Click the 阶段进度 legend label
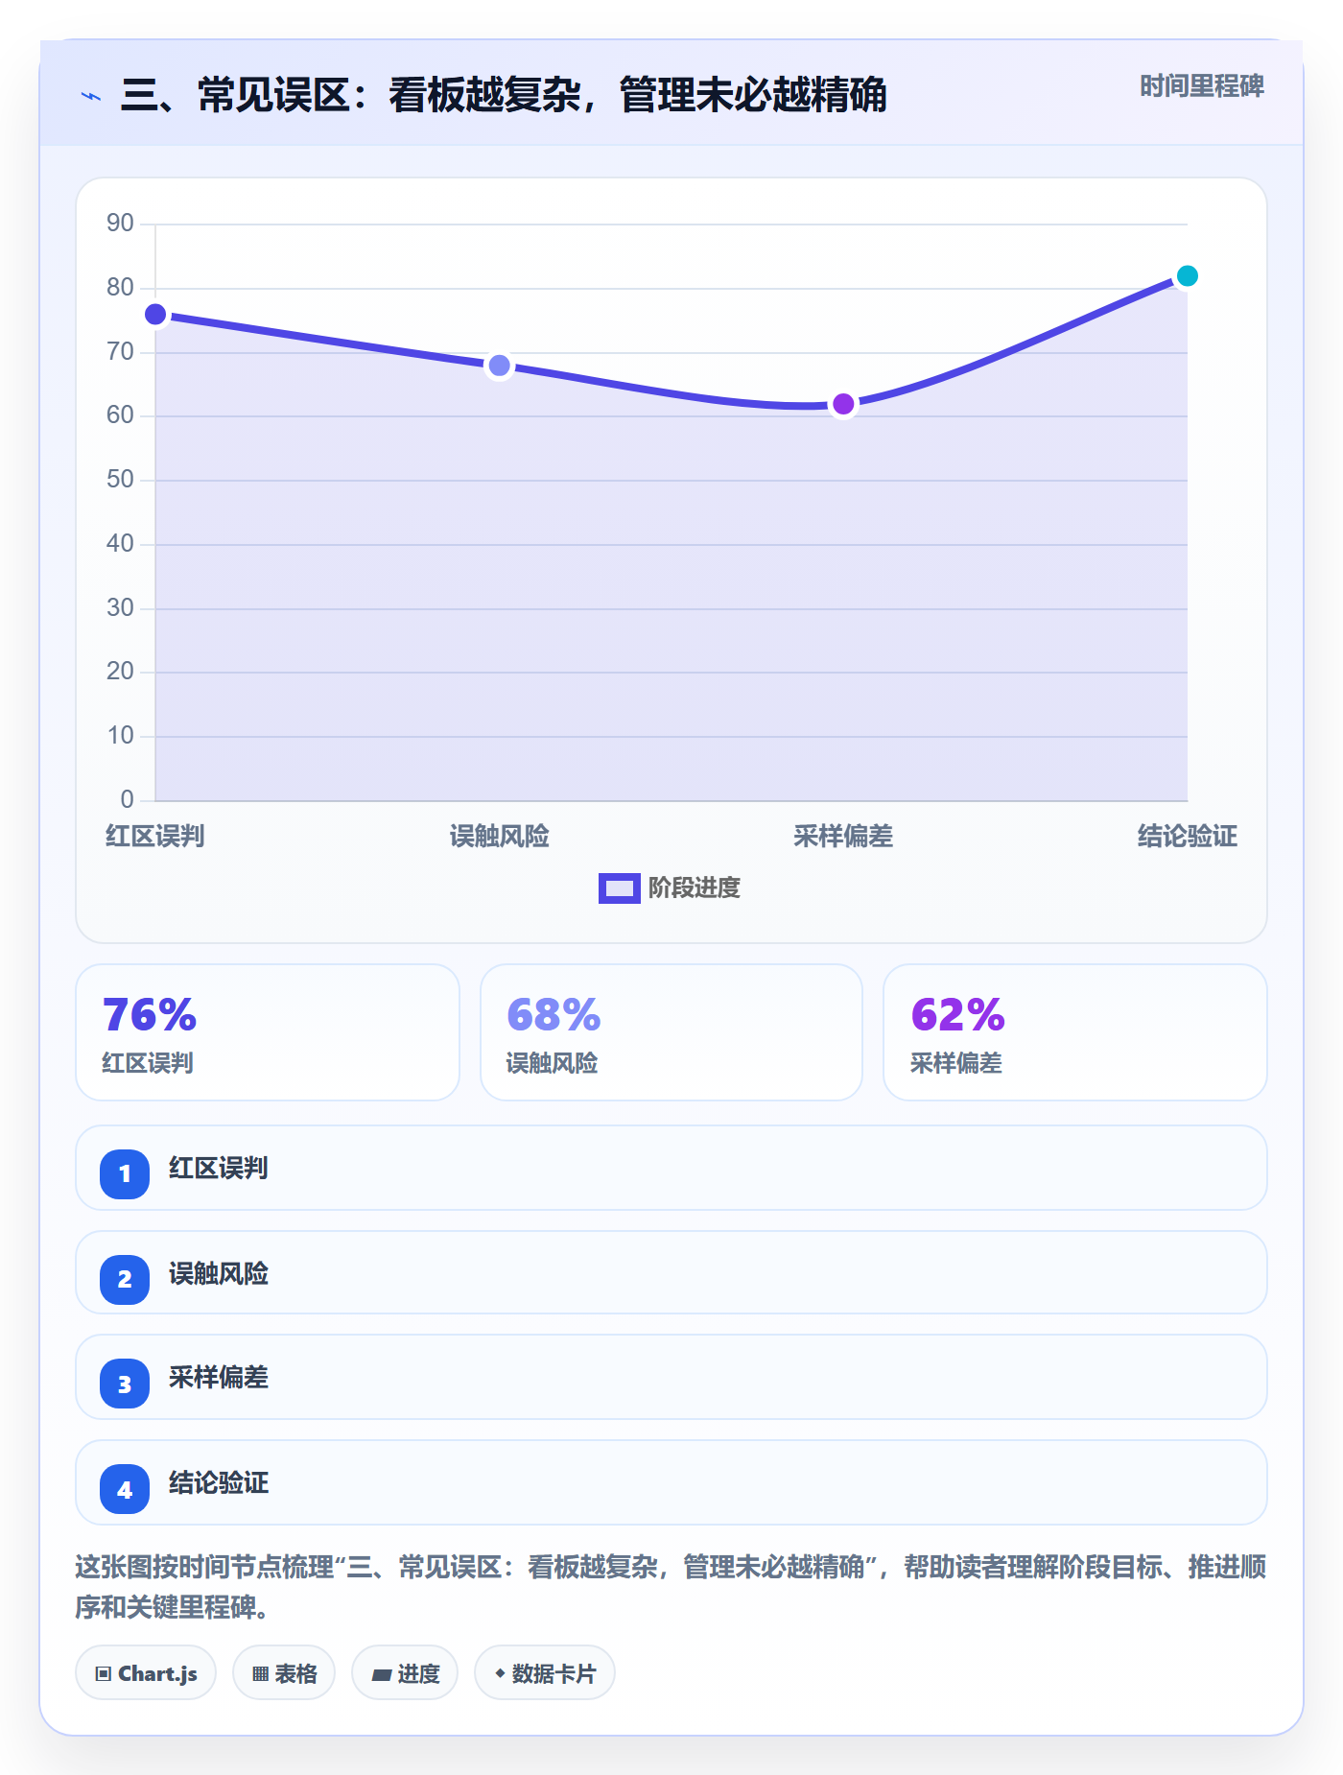Image resolution: width=1343 pixels, height=1775 pixels. (695, 888)
